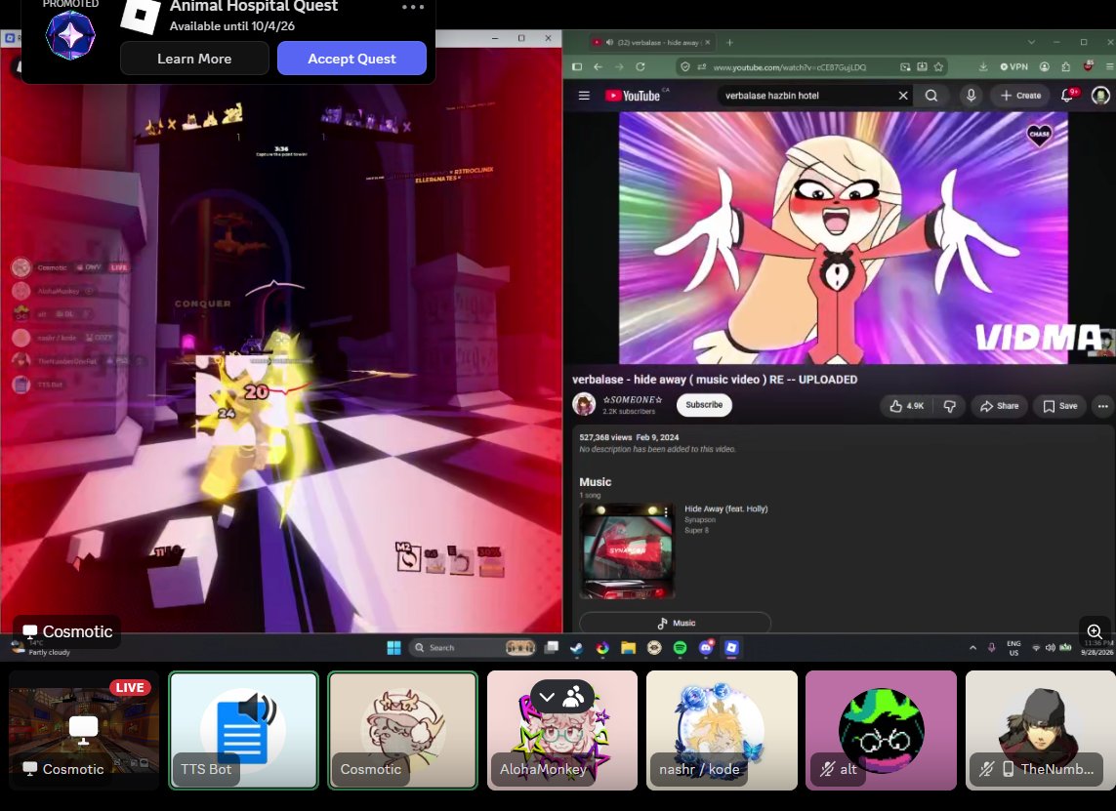This screenshot has width=1116, height=811.
Task: Click the Accept Quest button
Action: pyautogui.click(x=351, y=59)
